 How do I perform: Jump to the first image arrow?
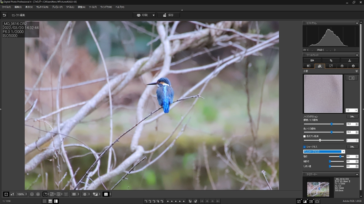tap(202, 201)
